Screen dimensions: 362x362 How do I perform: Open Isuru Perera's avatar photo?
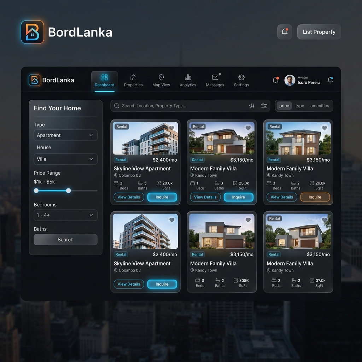tap(290, 80)
